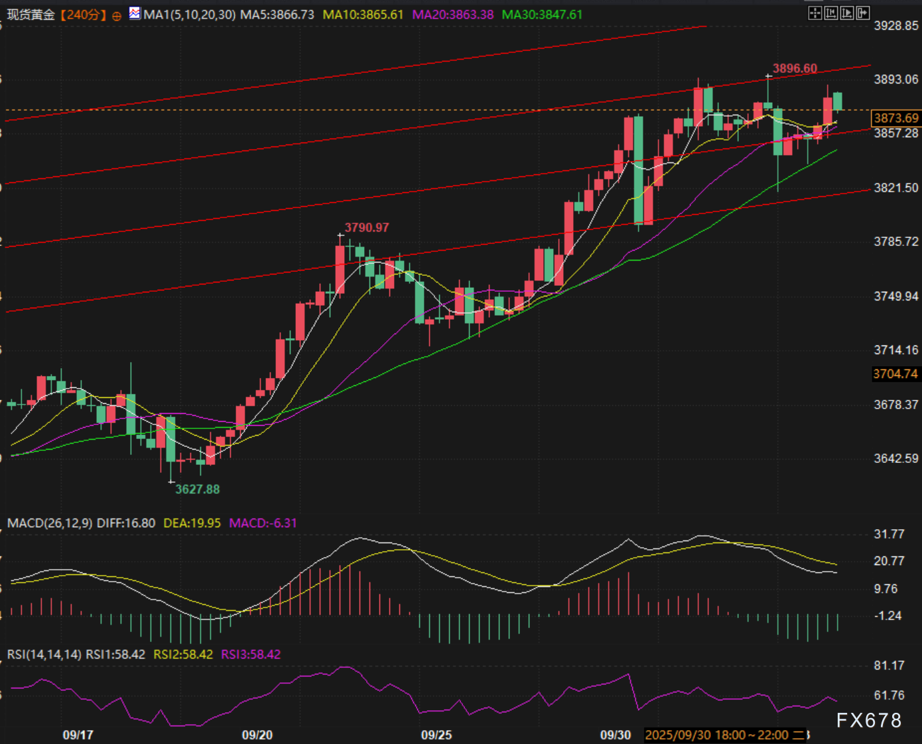
Task: Click the 3857.28 price axis value
Action: coord(896,133)
